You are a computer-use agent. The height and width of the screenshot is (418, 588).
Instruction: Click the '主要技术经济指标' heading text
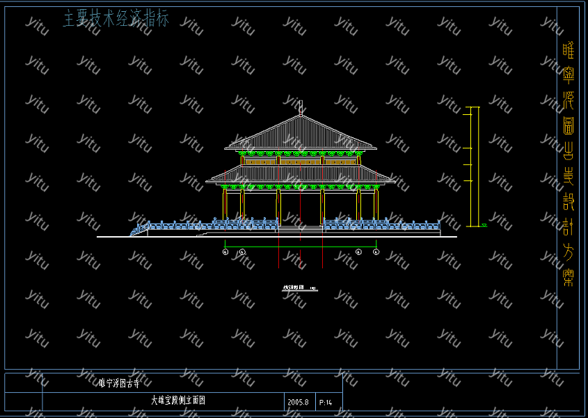click(x=116, y=20)
